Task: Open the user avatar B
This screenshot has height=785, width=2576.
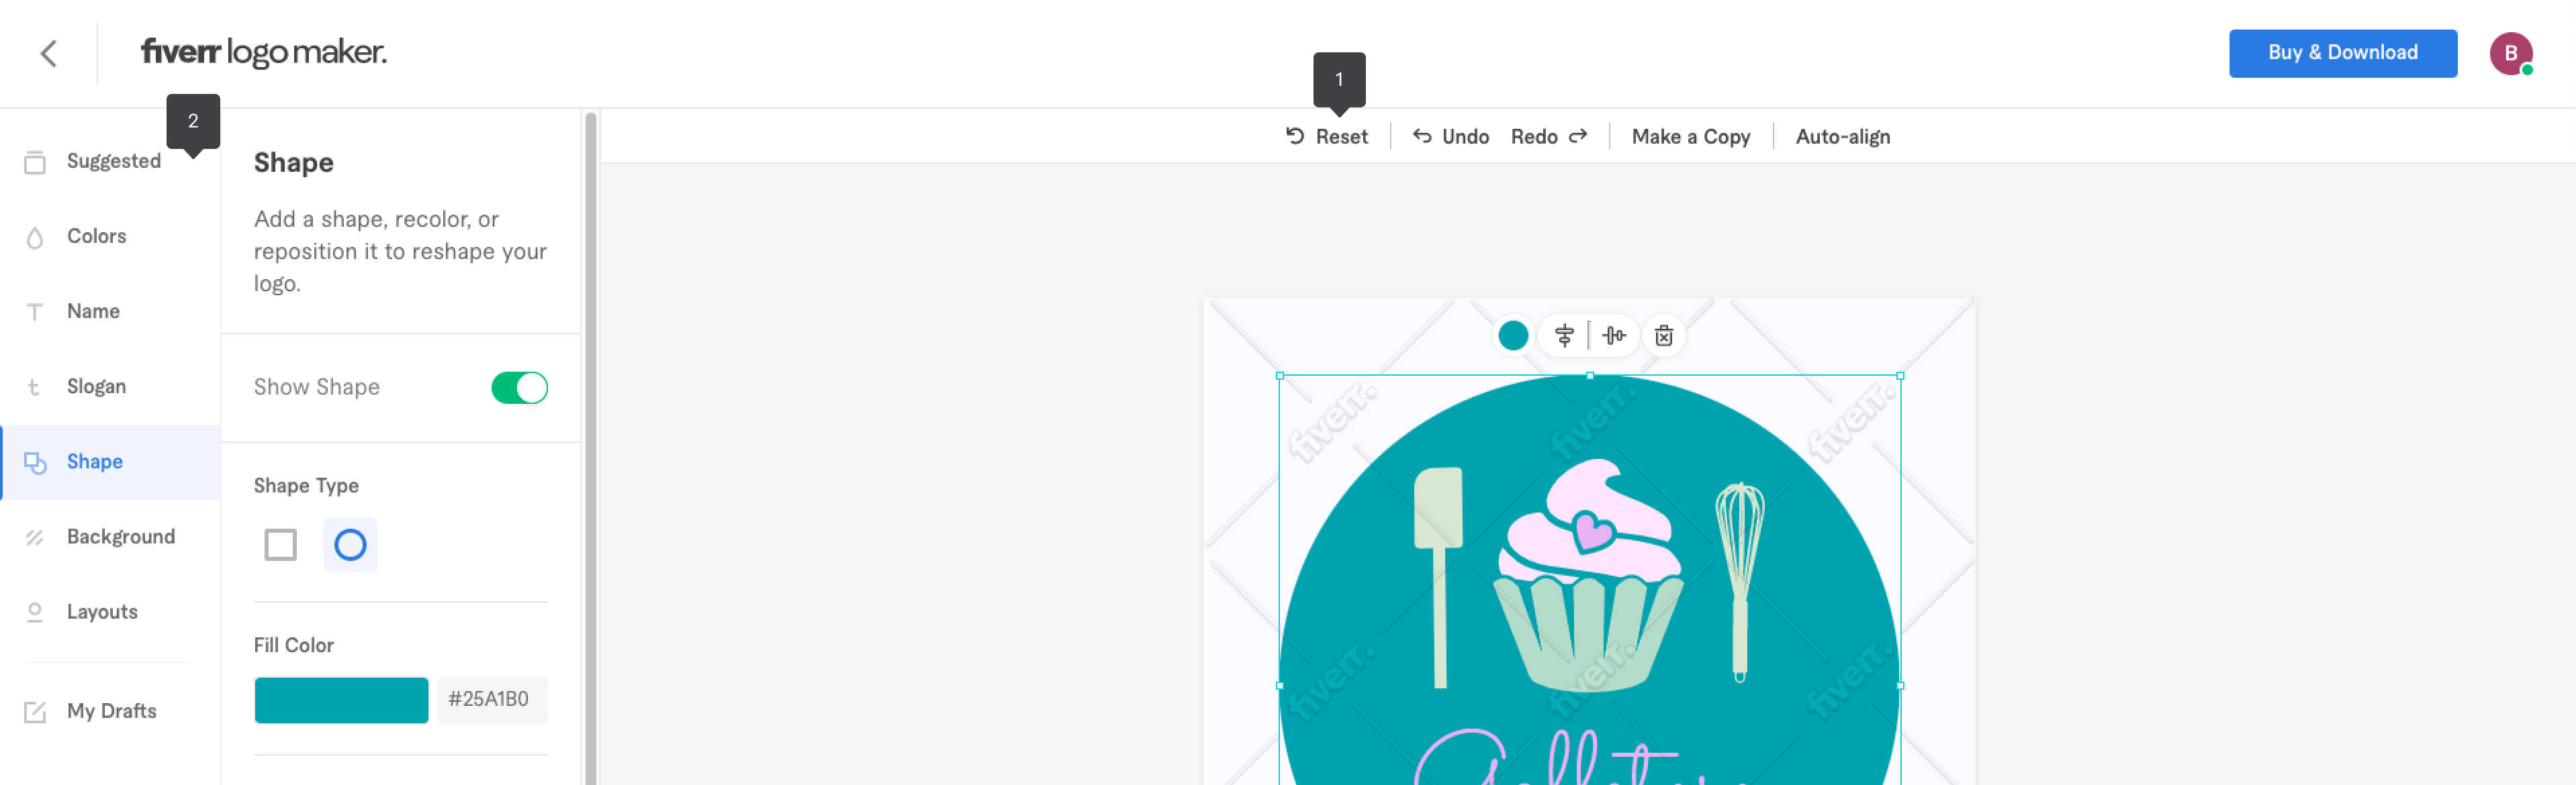Action: (2509, 53)
